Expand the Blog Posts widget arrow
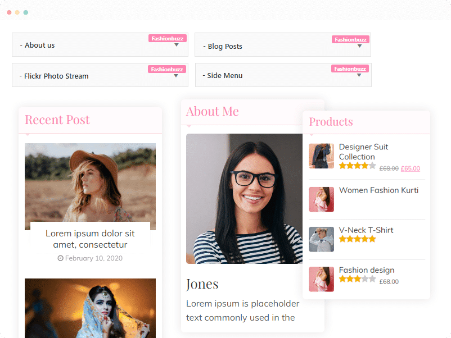 (x=359, y=46)
